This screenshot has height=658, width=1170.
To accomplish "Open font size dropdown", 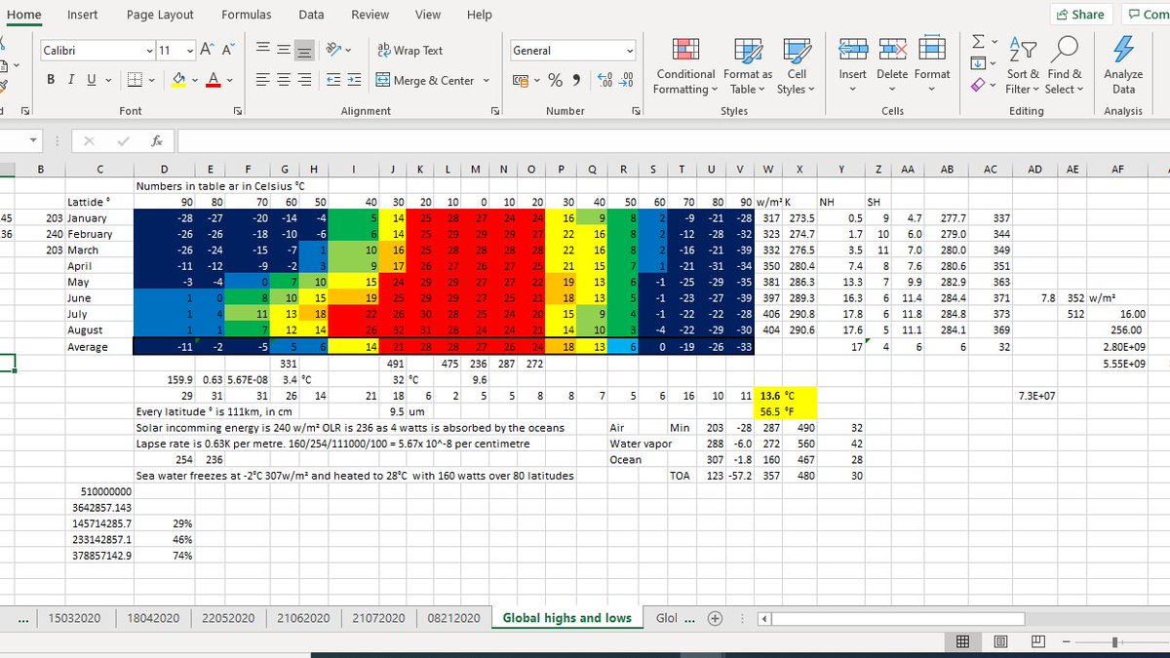I will point(189,50).
